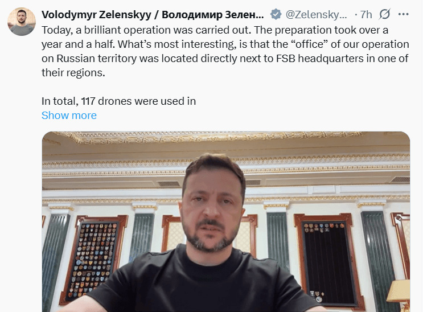The width and height of the screenshot is (423, 312).
Task: Open the Grok explain-post icon
Action: pyautogui.click(x=384, y=14)
